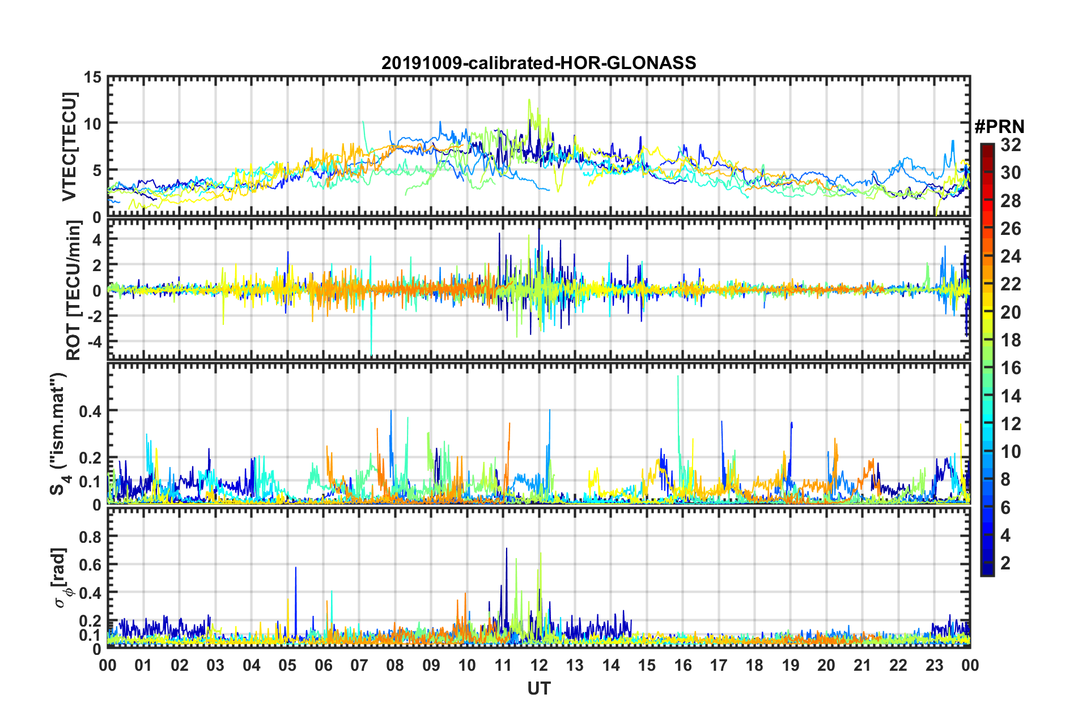The height and width of the screenshot is (720, 1078).
Task: Click the 06 tick on UT axis
Action: click(324, 665)
